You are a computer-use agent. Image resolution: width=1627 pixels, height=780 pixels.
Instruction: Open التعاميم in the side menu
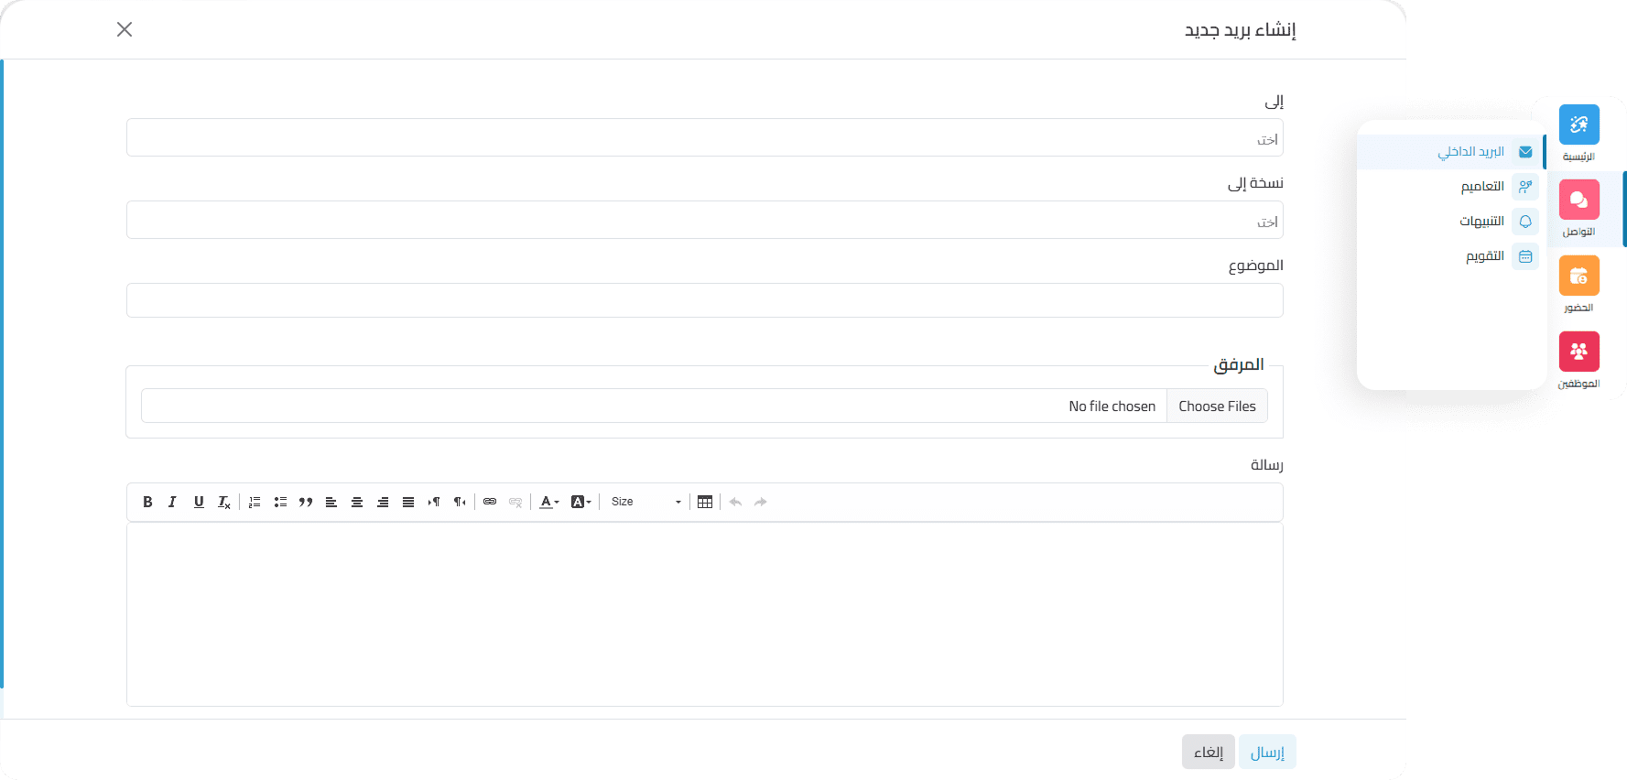1481,187
